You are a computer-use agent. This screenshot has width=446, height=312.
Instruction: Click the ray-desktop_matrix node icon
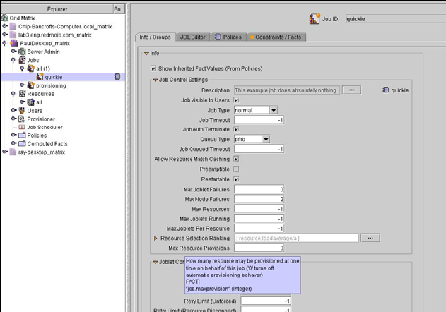point(13,152)
